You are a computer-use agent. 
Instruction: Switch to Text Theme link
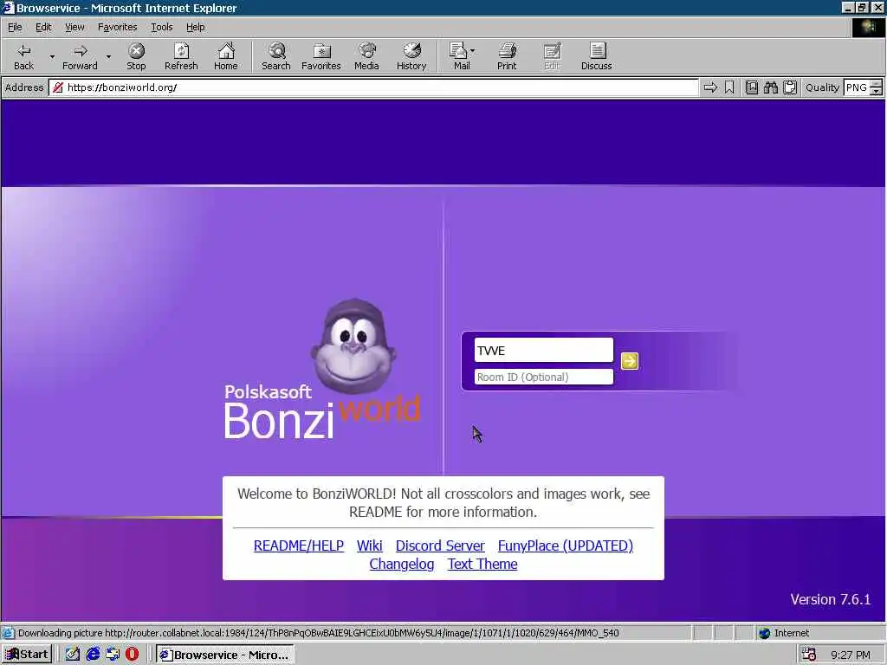coord(482,564)
